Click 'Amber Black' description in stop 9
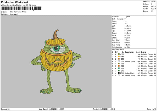The width and height of the screenshot is (157, 111). pos(130,73)
